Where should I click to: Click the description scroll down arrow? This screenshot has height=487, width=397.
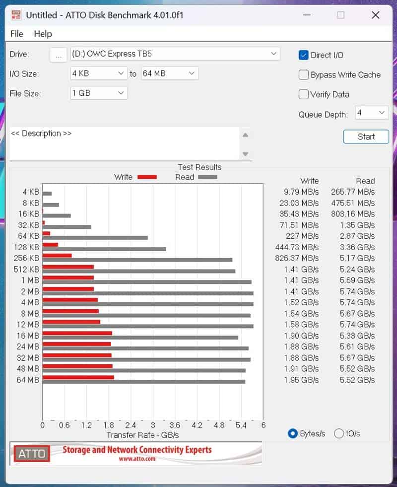click(245, 154)
